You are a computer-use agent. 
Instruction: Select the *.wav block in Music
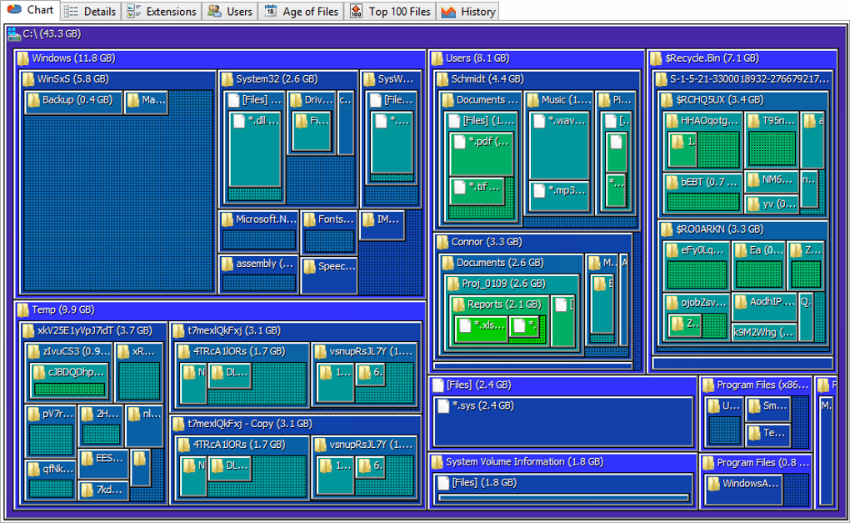(x=559, y=145)
